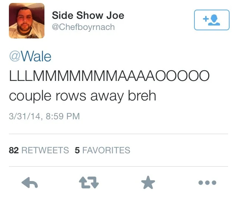Viewport: 237px width, 198px height.
Task: Click the number 5 favorites count
Action: pos(77,150)
